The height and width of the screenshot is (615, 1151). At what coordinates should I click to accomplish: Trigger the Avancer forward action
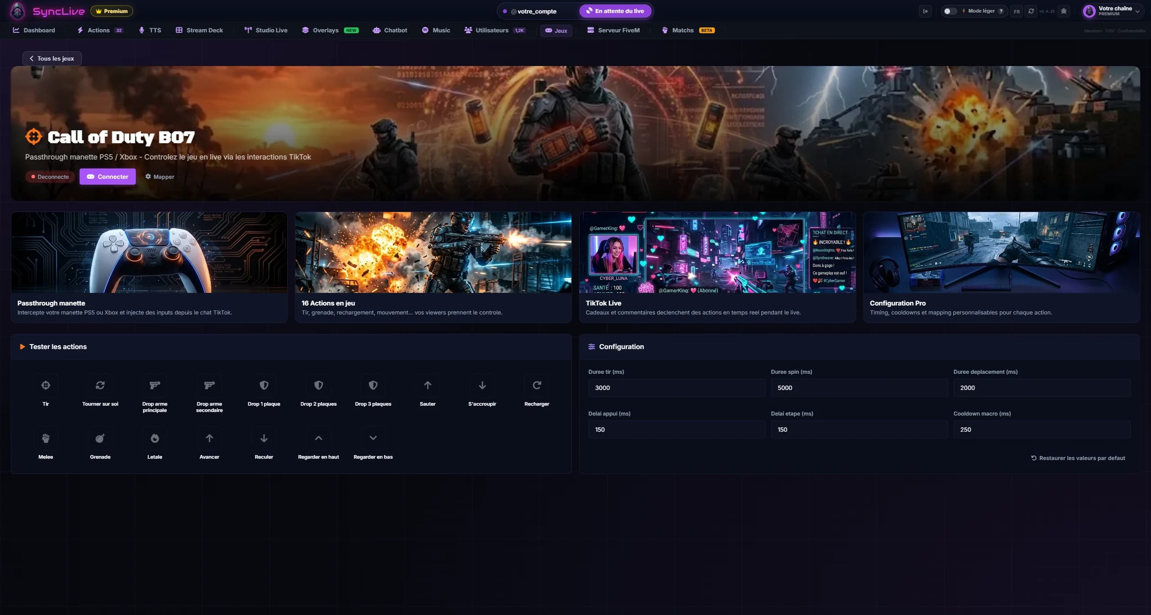[210, 438]
